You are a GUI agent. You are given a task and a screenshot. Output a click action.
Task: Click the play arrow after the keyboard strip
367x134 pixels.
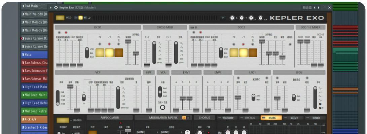point(223,18)
